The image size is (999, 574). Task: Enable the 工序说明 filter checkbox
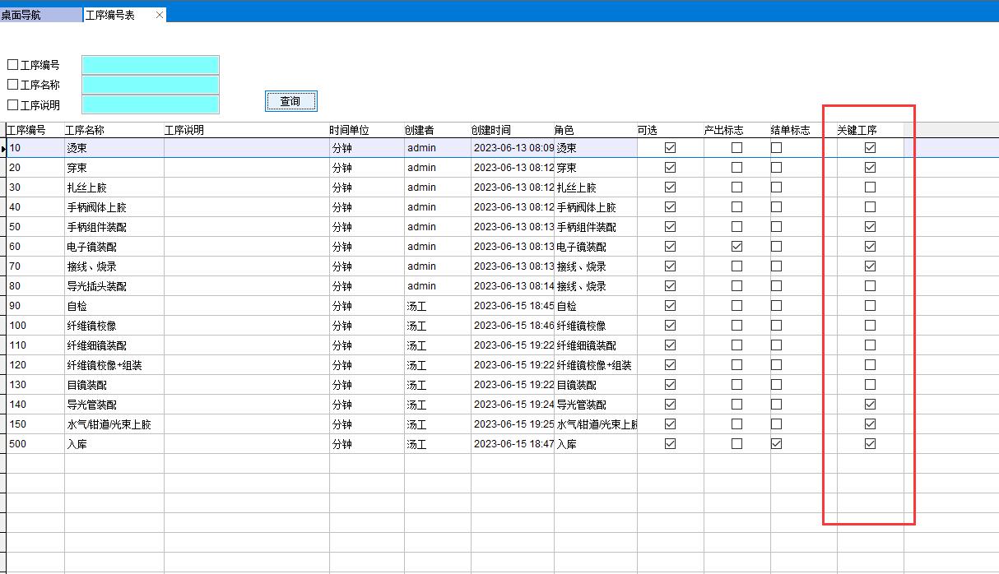[12, 104]
